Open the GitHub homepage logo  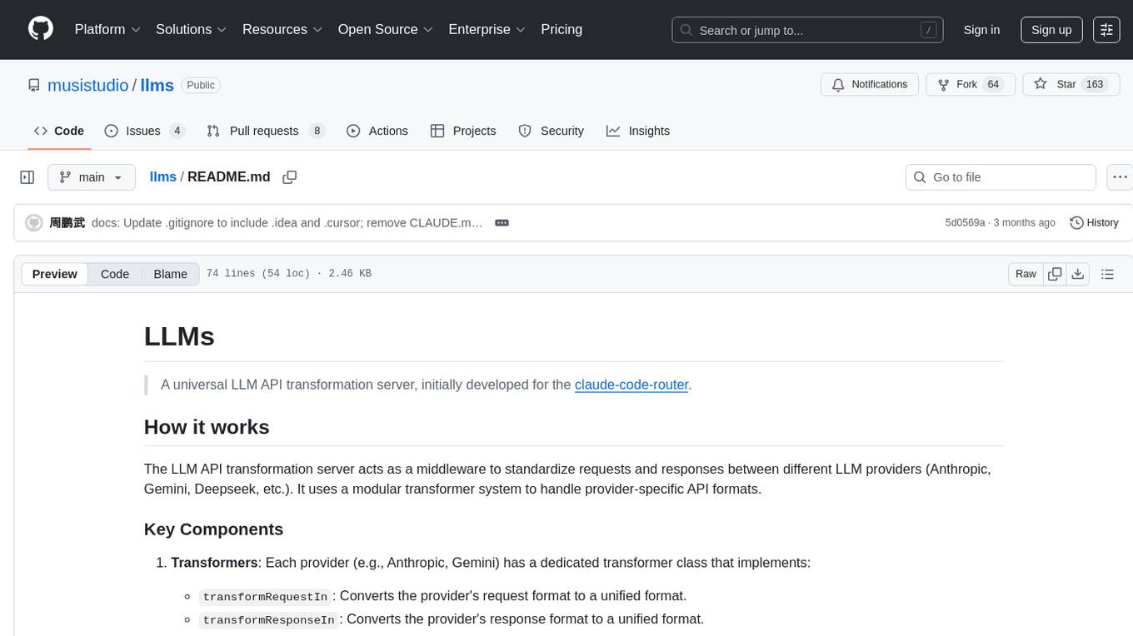tap(41, 29)
